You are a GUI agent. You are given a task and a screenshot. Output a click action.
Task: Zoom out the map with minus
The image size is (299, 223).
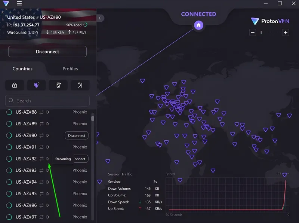[x=253, y=33]
